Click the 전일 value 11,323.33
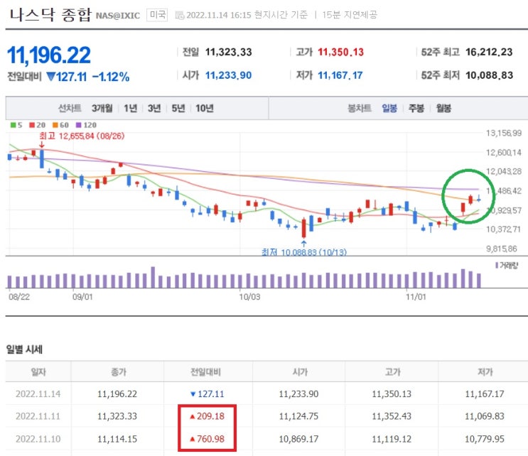The height and width of the screenshot is (456, 528). point(229,52)
